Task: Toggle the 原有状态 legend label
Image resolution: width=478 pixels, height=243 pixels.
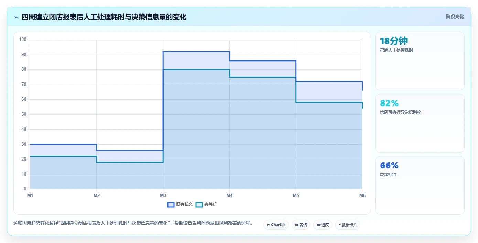Action: point(184,205)
